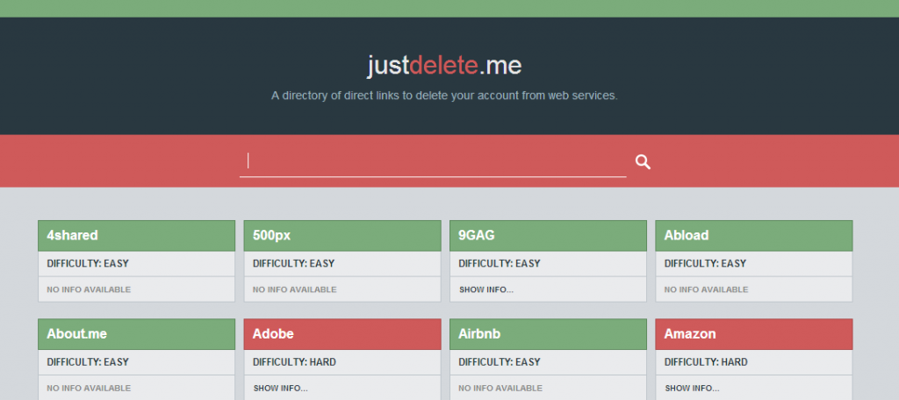The height and width of the screenshot is (400, 899).
Task: Click Difficulty: Hard on Adobe card
Action: [294, 362]
